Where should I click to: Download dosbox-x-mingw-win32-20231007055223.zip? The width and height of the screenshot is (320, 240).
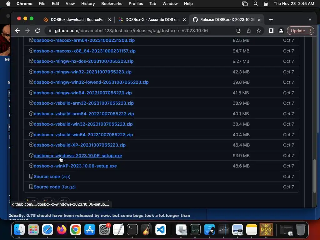click(x=82, y=72)
